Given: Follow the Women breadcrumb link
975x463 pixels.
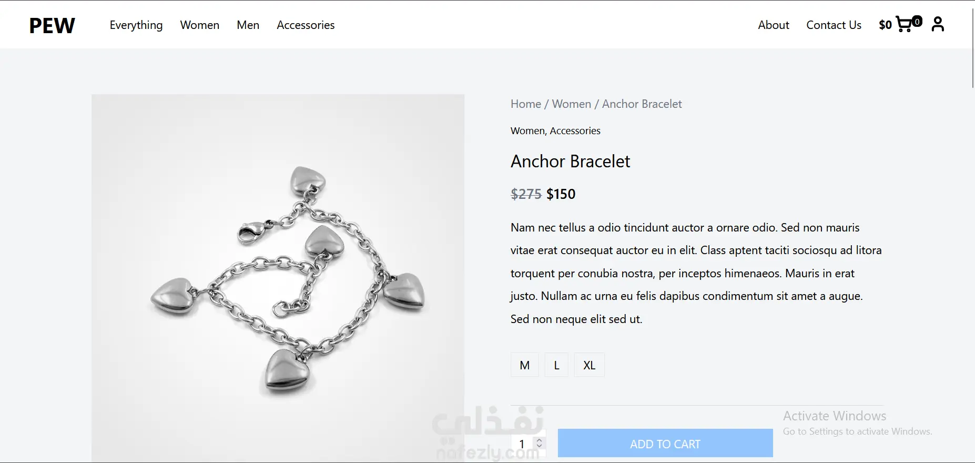Looking at the screenshot, I should click(572, 104).
